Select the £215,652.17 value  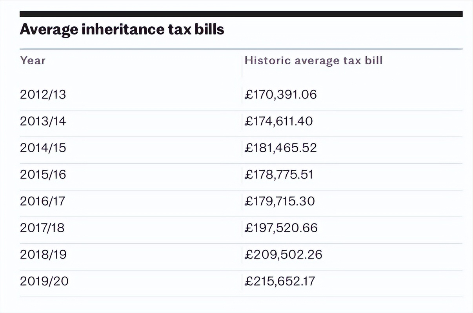(280, 281)
